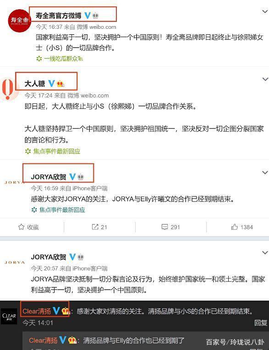Screen dimensions: 269x350
Task: Open the first JORYA欣贺 username
Action: [49, 177]
